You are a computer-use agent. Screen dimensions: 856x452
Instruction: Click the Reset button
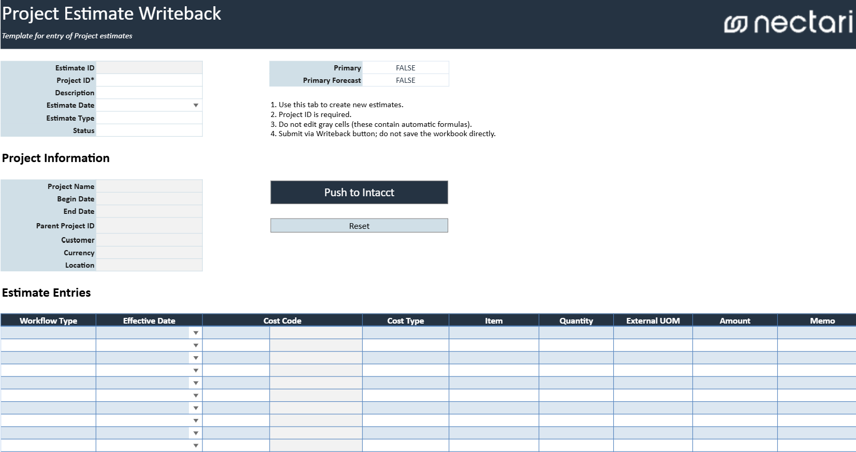point(359,226)
